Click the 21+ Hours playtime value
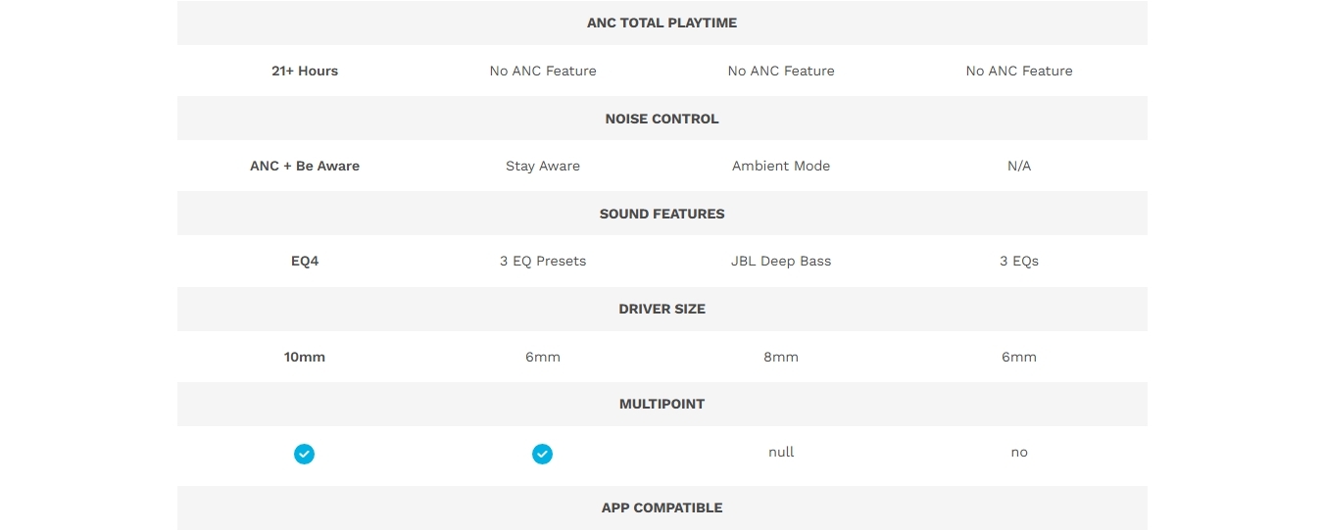Viewport: 1324px width, 532px height. tap(305, 71)
